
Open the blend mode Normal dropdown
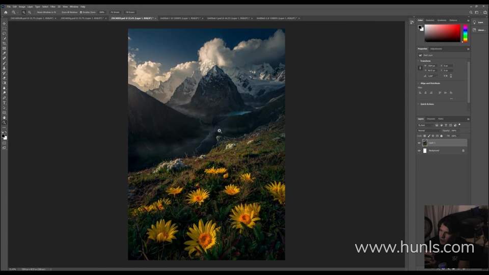tap(429, 131)
